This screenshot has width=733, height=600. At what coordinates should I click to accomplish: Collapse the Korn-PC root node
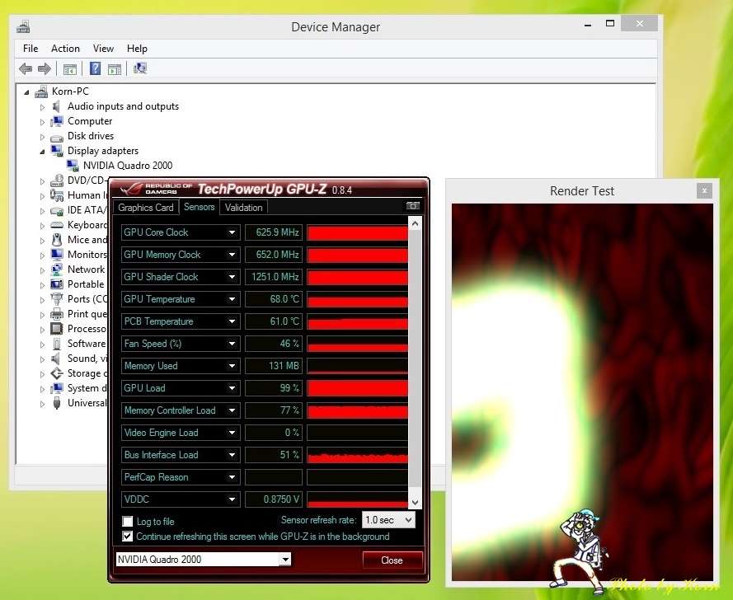26,92
